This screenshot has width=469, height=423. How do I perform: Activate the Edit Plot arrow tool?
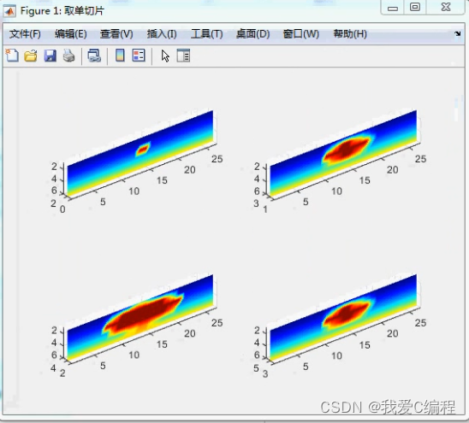click(165, 56)
